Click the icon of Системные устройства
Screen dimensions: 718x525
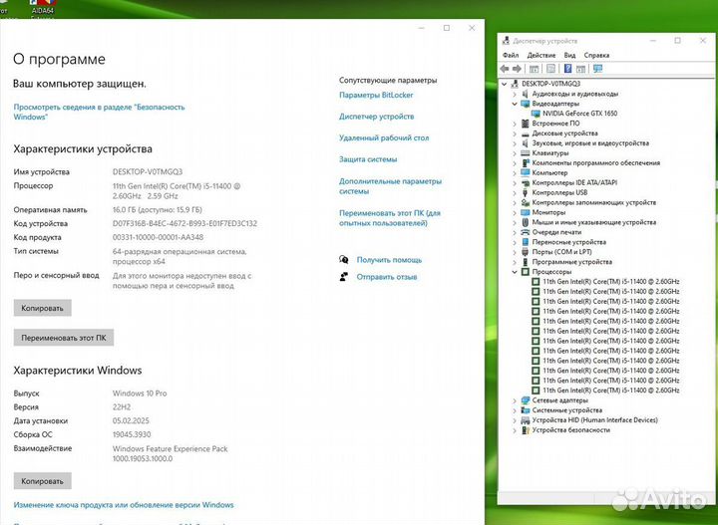(526, 410)
